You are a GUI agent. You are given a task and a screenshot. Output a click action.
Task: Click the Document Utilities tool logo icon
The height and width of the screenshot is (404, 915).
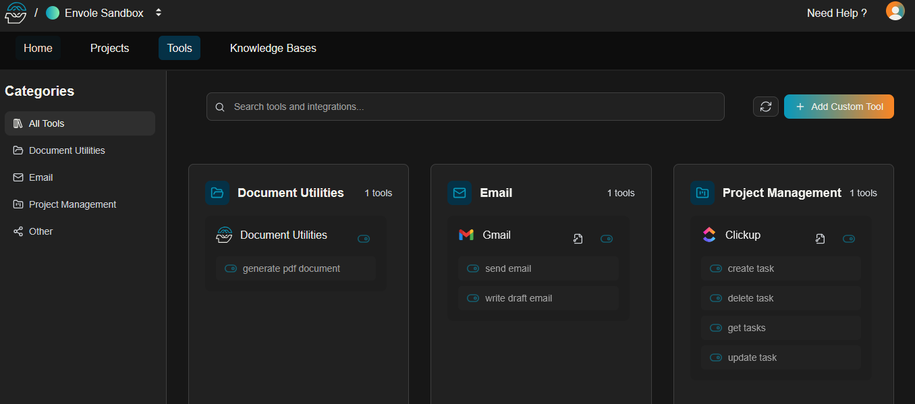coord(224,235)
